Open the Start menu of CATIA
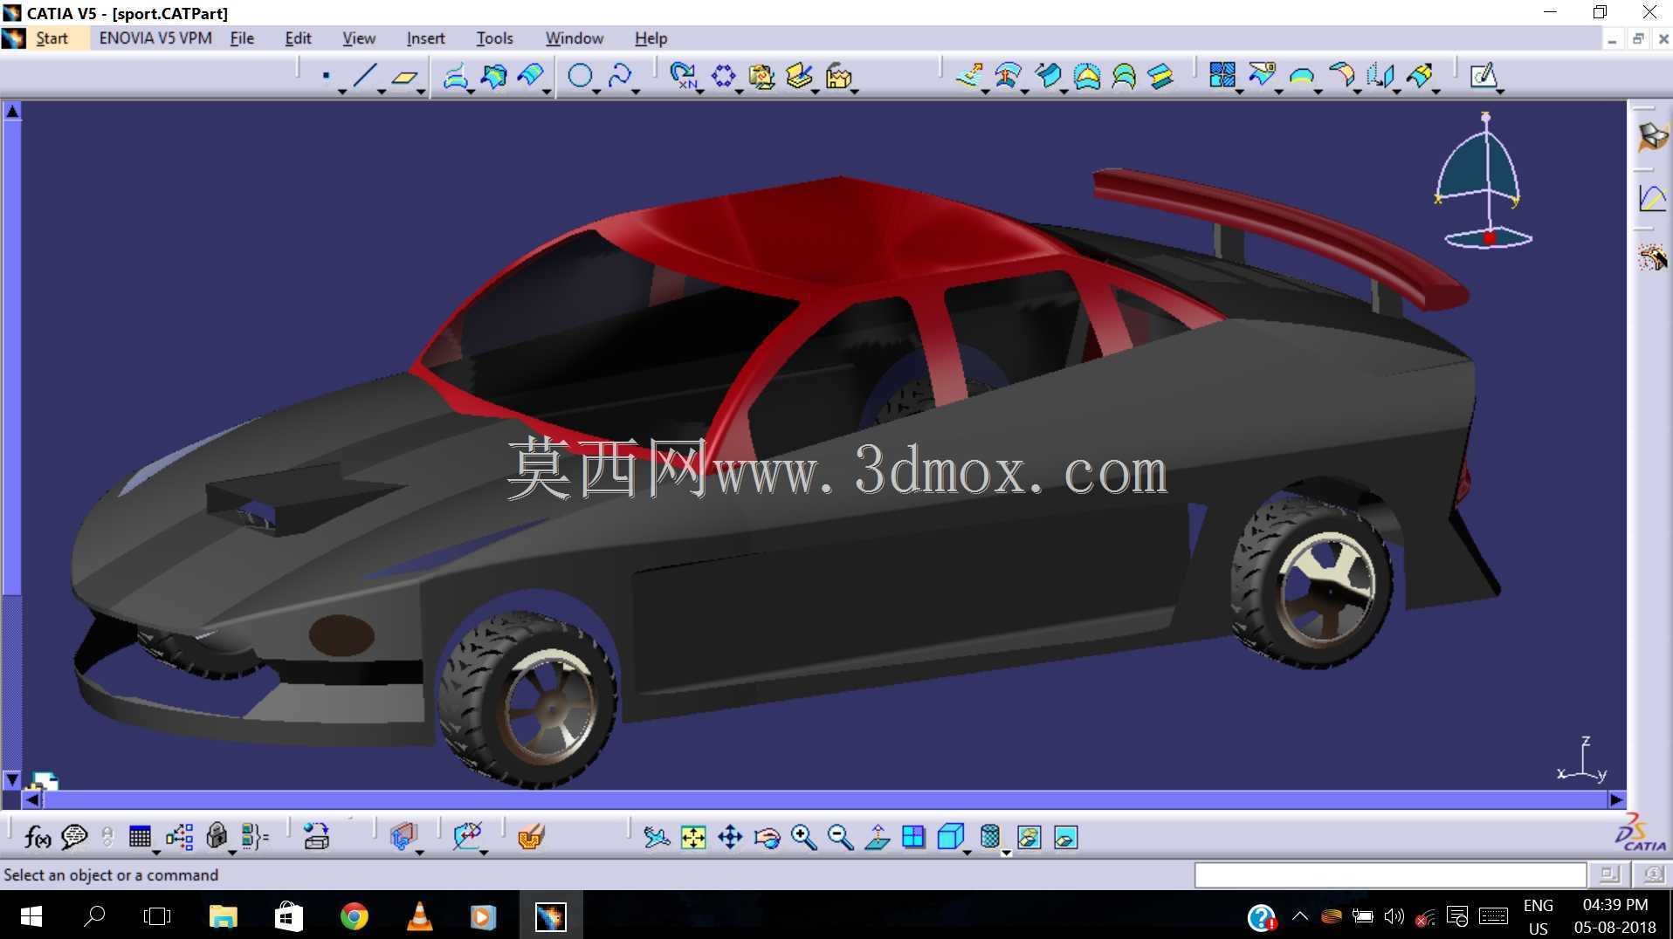The image size is (1673, 939). point(52,38)
